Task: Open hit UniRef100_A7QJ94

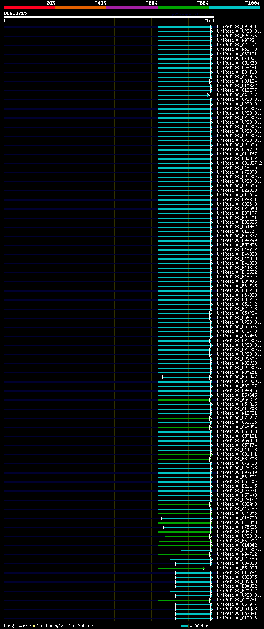Action: pyautogui.click(x=238, y=45)
